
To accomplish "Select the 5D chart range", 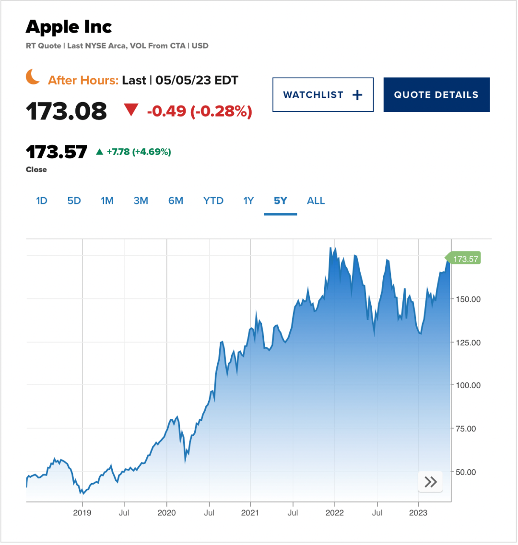I will click(74, 201).
